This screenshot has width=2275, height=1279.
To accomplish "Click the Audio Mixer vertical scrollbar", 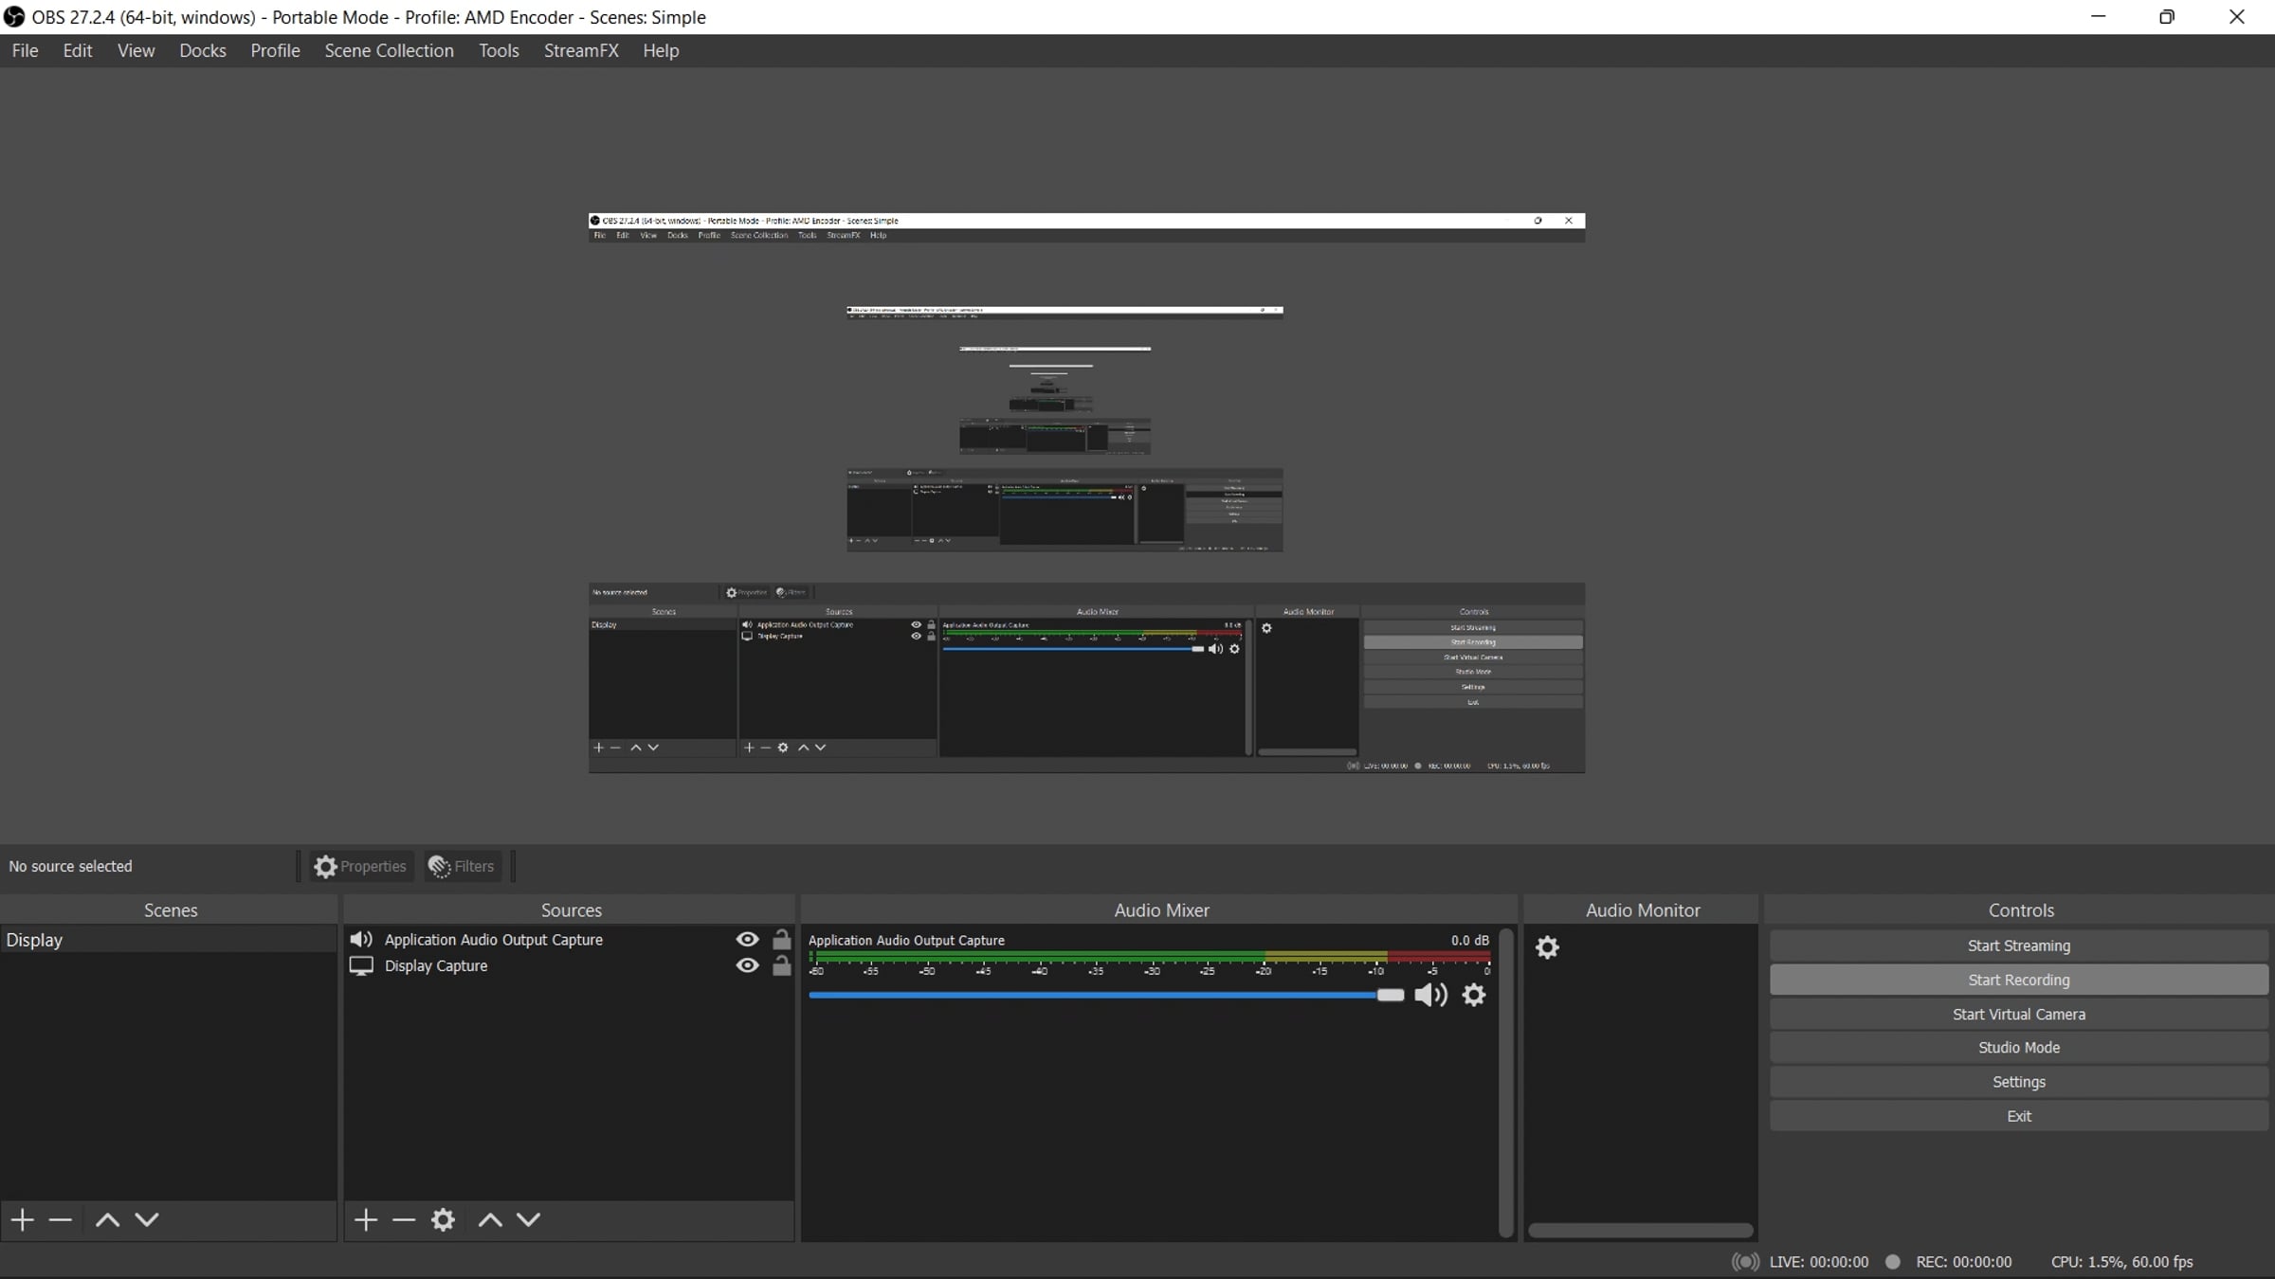I will (1505, 1082).
